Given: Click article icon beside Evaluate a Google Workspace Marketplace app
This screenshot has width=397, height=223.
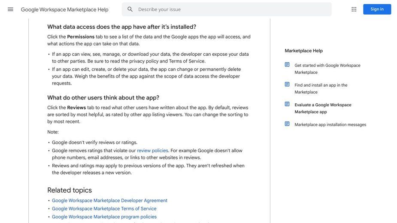Looking at the screenshot, I should pos(287,104).
